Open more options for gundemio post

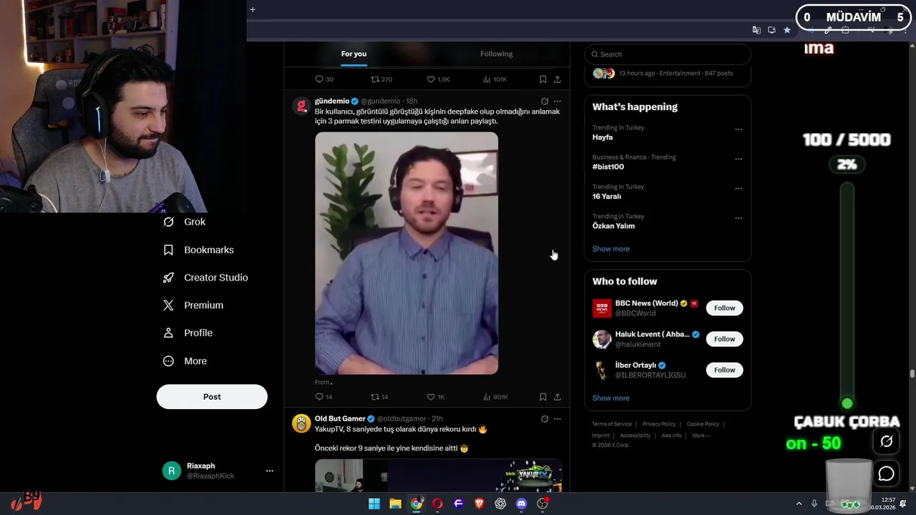(x=557, y=101)
